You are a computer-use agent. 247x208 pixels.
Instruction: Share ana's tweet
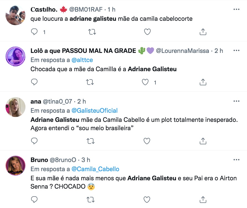coord(203,141)
